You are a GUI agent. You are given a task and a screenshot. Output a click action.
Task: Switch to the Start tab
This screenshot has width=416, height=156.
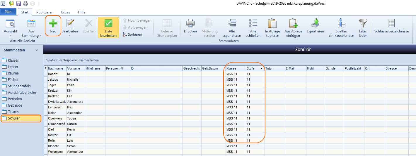pyautogui.click(x=25, y=12)
